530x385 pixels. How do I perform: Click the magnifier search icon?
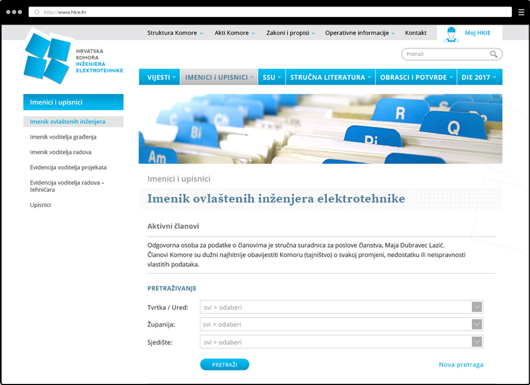pyautogui.click(x=494, y=54)
